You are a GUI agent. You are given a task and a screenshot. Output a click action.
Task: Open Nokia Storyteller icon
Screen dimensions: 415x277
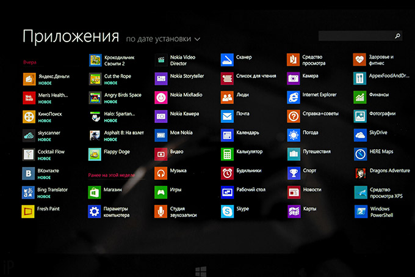coord(161,79)
